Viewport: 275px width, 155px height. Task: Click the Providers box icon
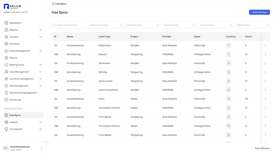click(x=6, y=44)
